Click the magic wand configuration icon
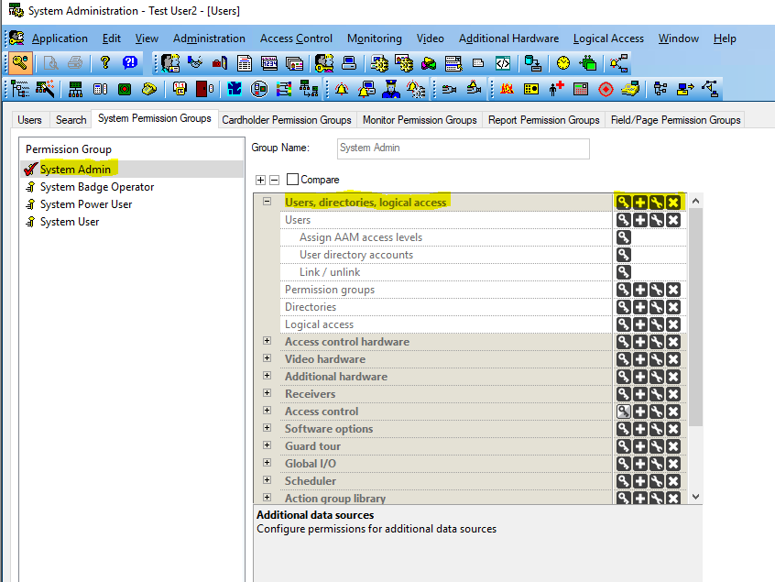Screen dimensions: 775x582 coord(45,89)
